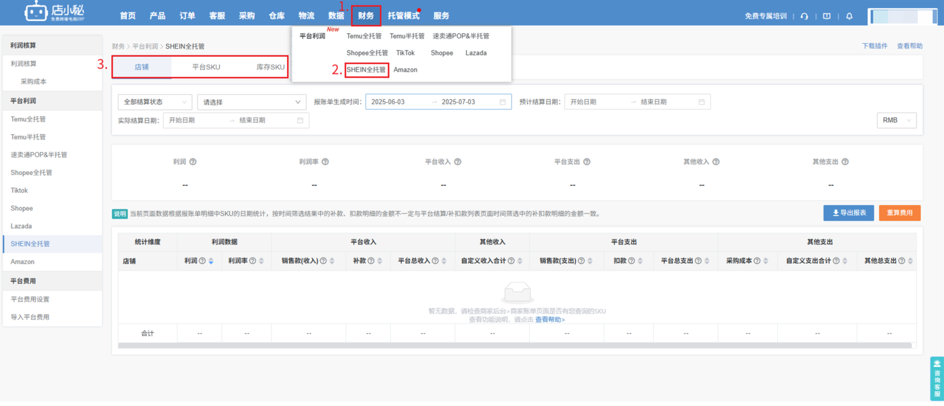
Task: Click the 平台利润 breadcrumb link
Action: tap(145, 46)
